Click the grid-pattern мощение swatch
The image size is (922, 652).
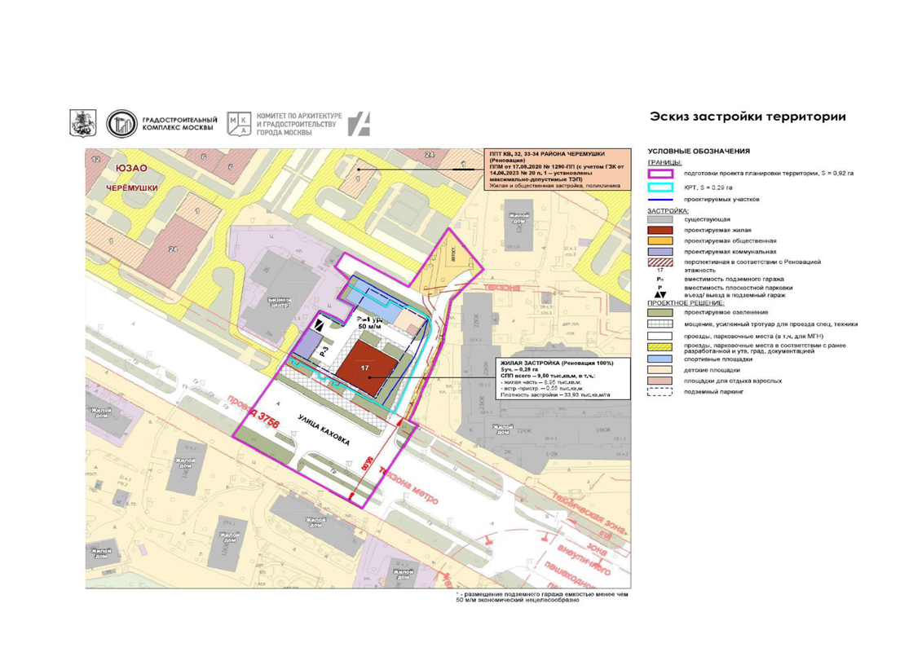(660, 324)
